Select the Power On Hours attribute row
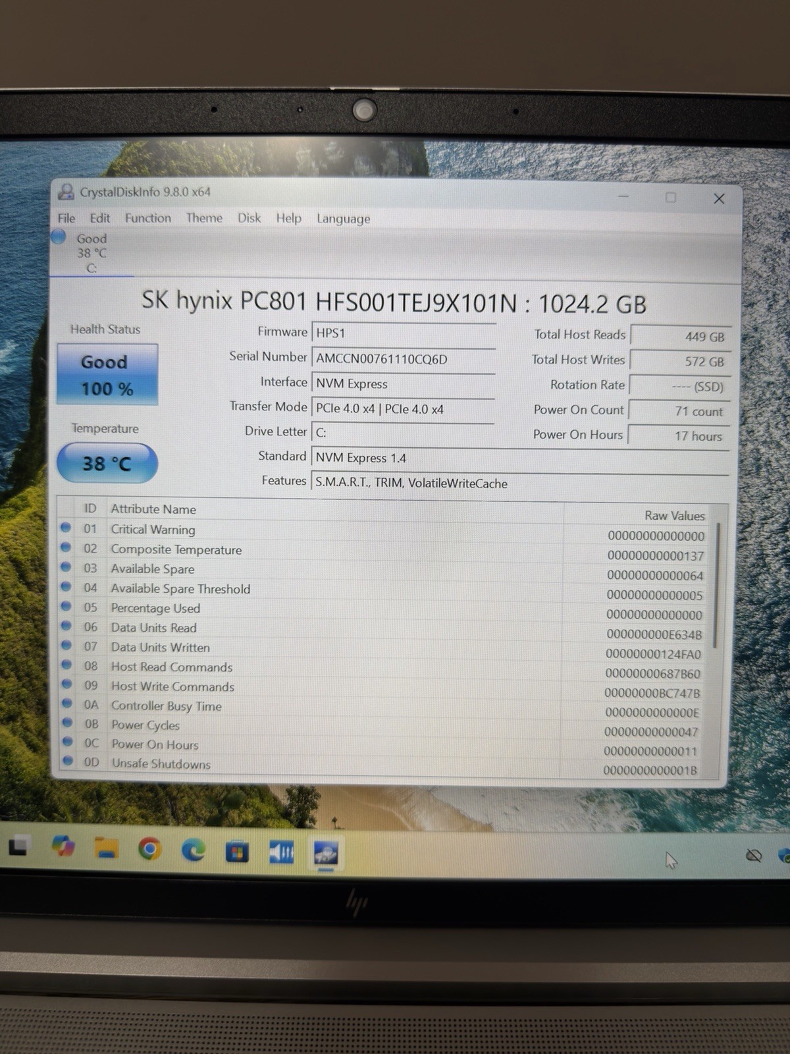 (385, 747)
